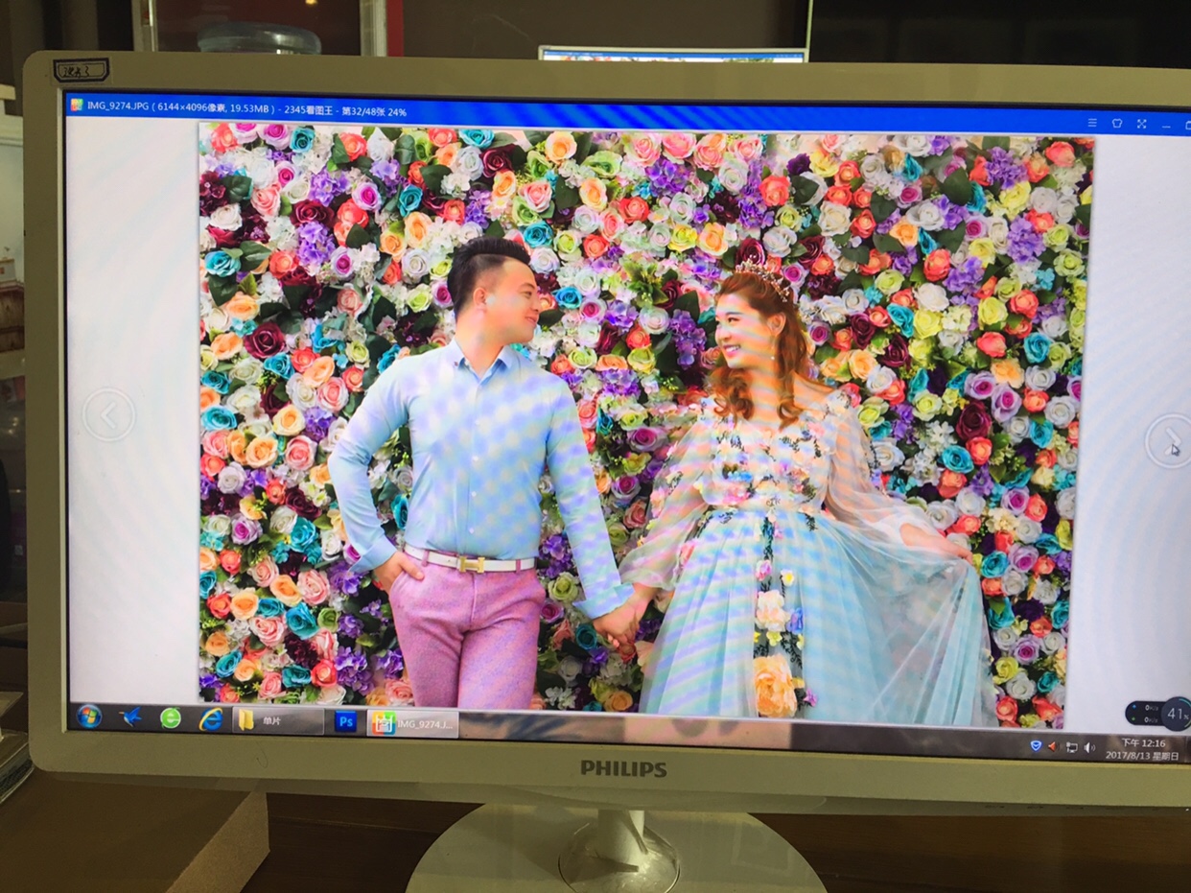This screenshot has height=893, width=1191.
Task: Click the 2345 viewer app icon in title bar
Action: point(76,105)
